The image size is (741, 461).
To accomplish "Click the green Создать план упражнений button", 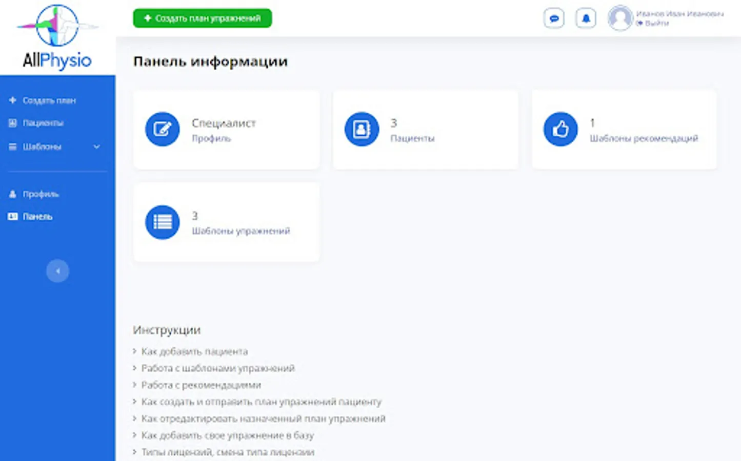I will tap(203, 18).
